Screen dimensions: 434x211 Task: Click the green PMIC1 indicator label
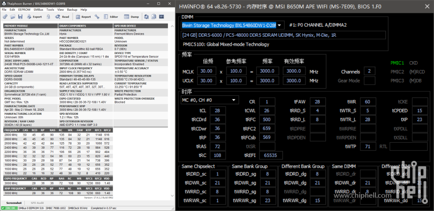point(397,63)
